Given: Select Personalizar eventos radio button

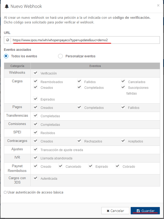Looking at the screenshot, I should click(x=60, y=56).
